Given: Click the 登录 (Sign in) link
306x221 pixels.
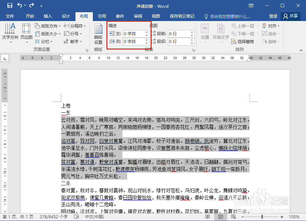Looking at the screenshot, I should [x=273, y=16].
